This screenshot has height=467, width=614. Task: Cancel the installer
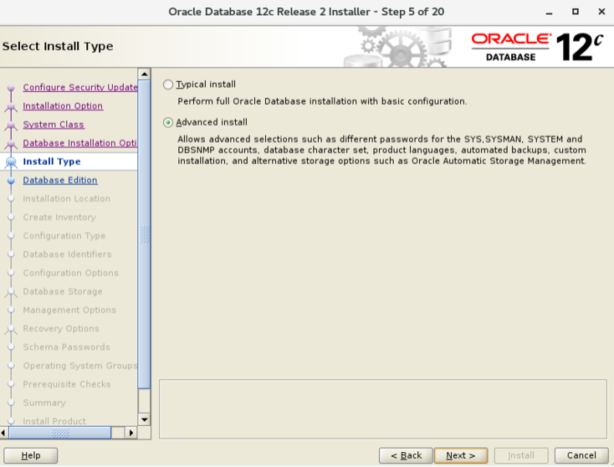point(581,455)
